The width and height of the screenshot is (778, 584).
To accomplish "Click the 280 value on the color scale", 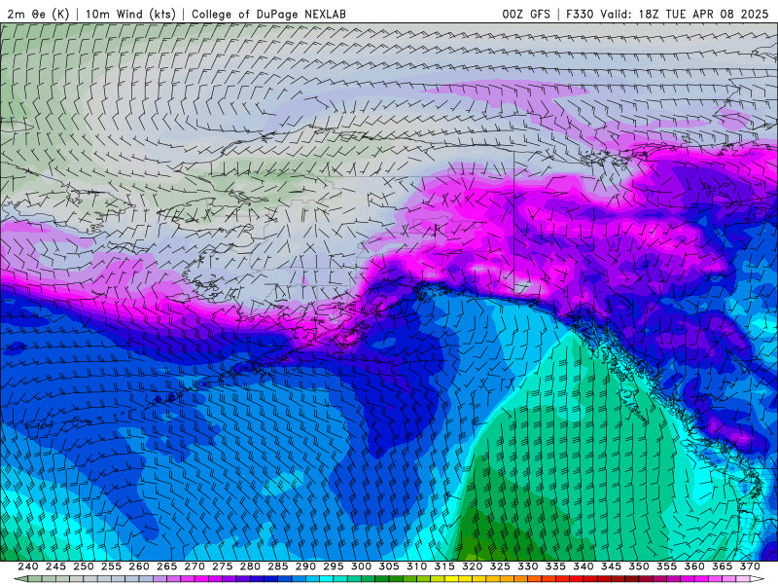I will pyautogui.click(x=250, y=566).
